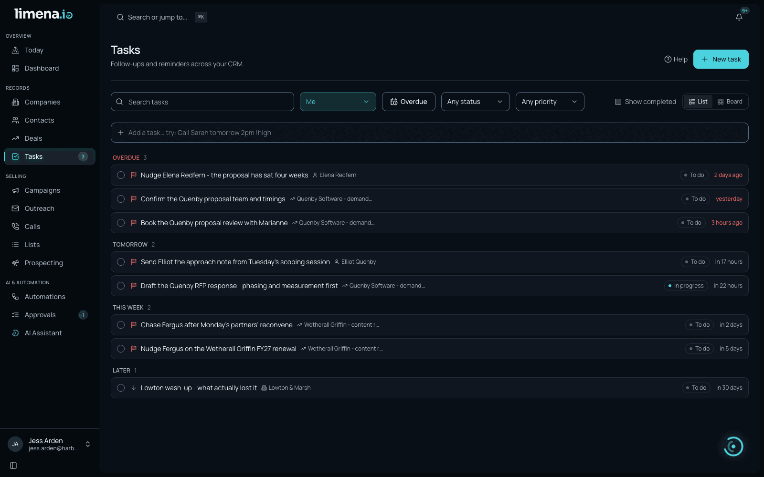This screenshot has height=477, width=764.
Task: Complete Chase Fergus after Monday's reconvene task
Action: (x=121, y=325)
